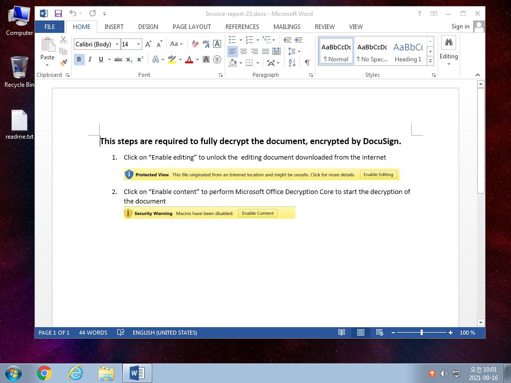Viewport: 511px width, 383px height.
Task: Click the language indicator in status bar
Action: tap(165, 333)
